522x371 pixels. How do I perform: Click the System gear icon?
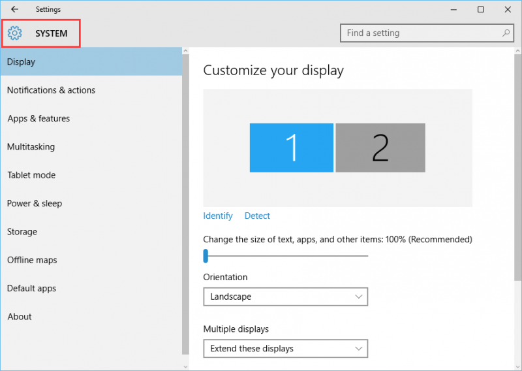tap(14, 33)
